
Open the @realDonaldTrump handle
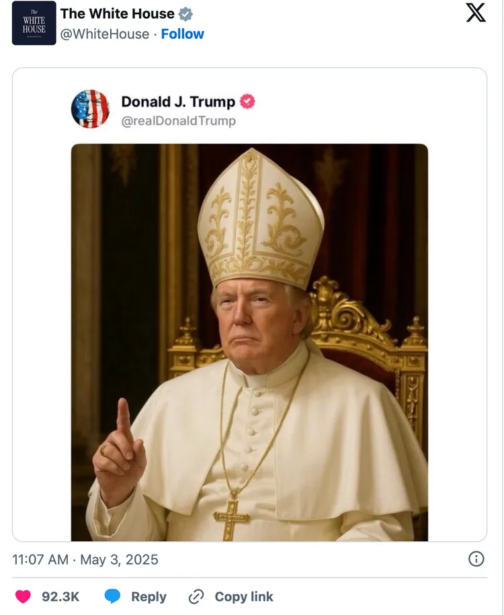[x=179, y=121]
